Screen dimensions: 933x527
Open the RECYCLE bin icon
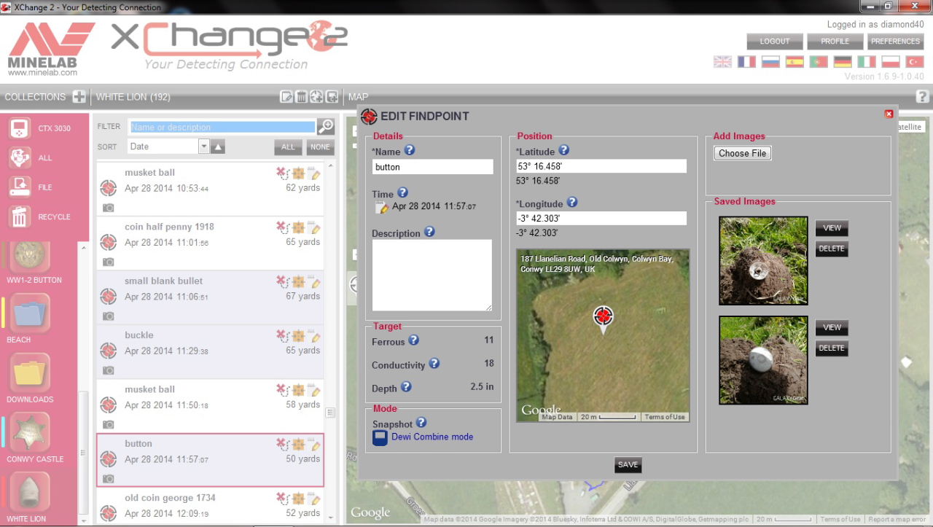20,216
